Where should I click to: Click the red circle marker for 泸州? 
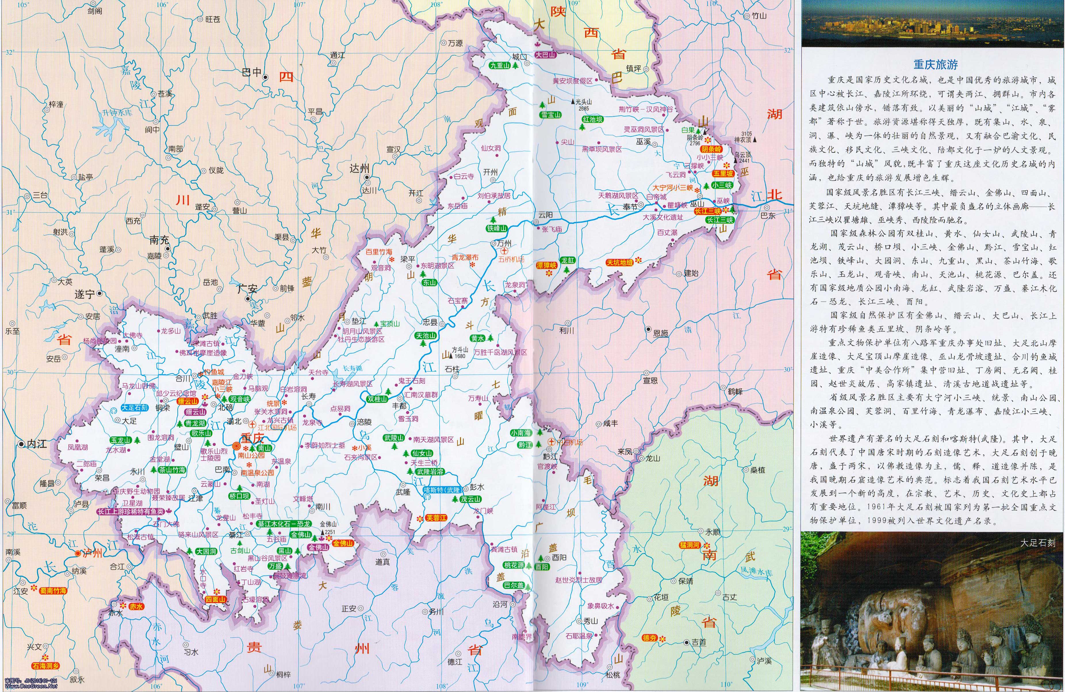tap(78, 553)
